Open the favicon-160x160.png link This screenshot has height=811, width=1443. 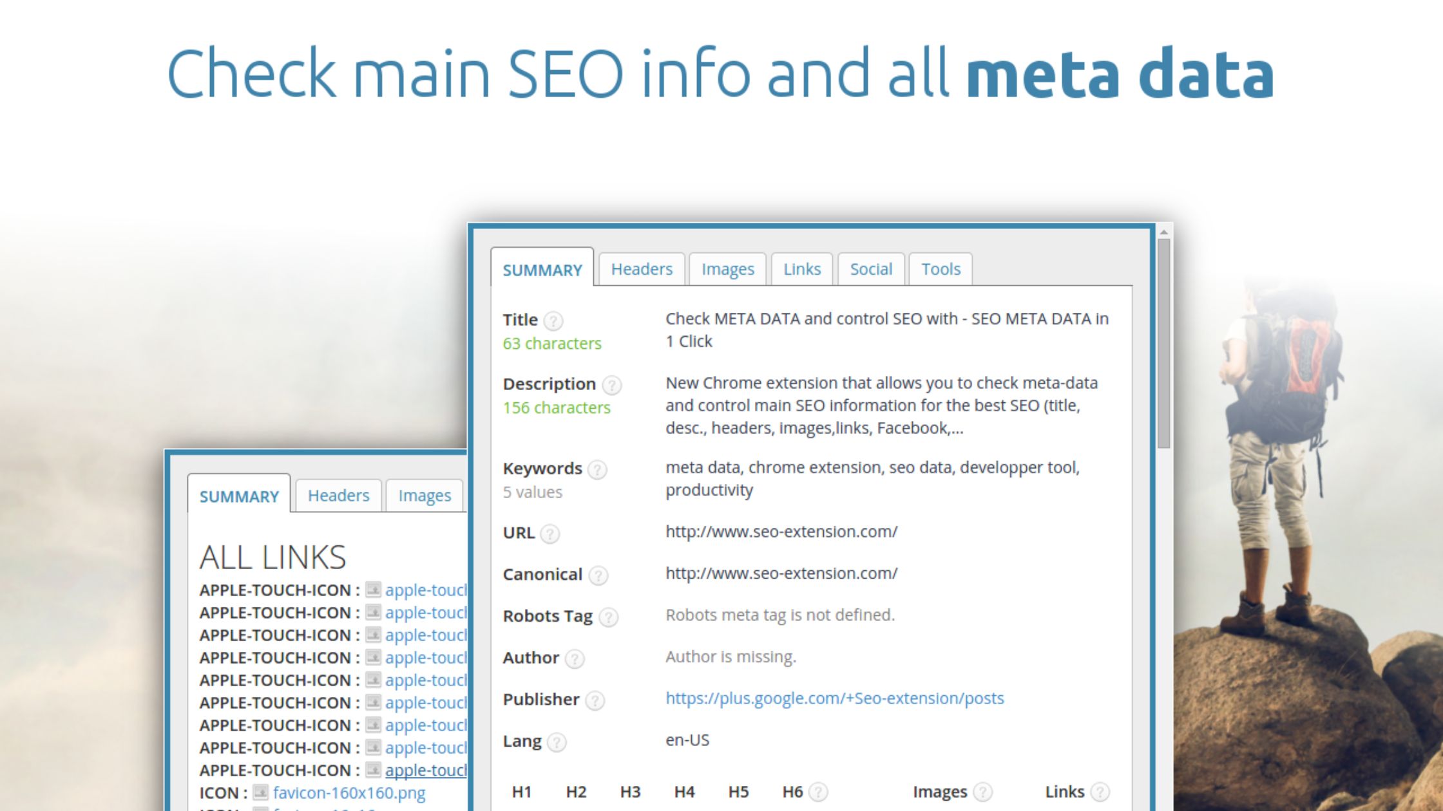pos(349,793)
